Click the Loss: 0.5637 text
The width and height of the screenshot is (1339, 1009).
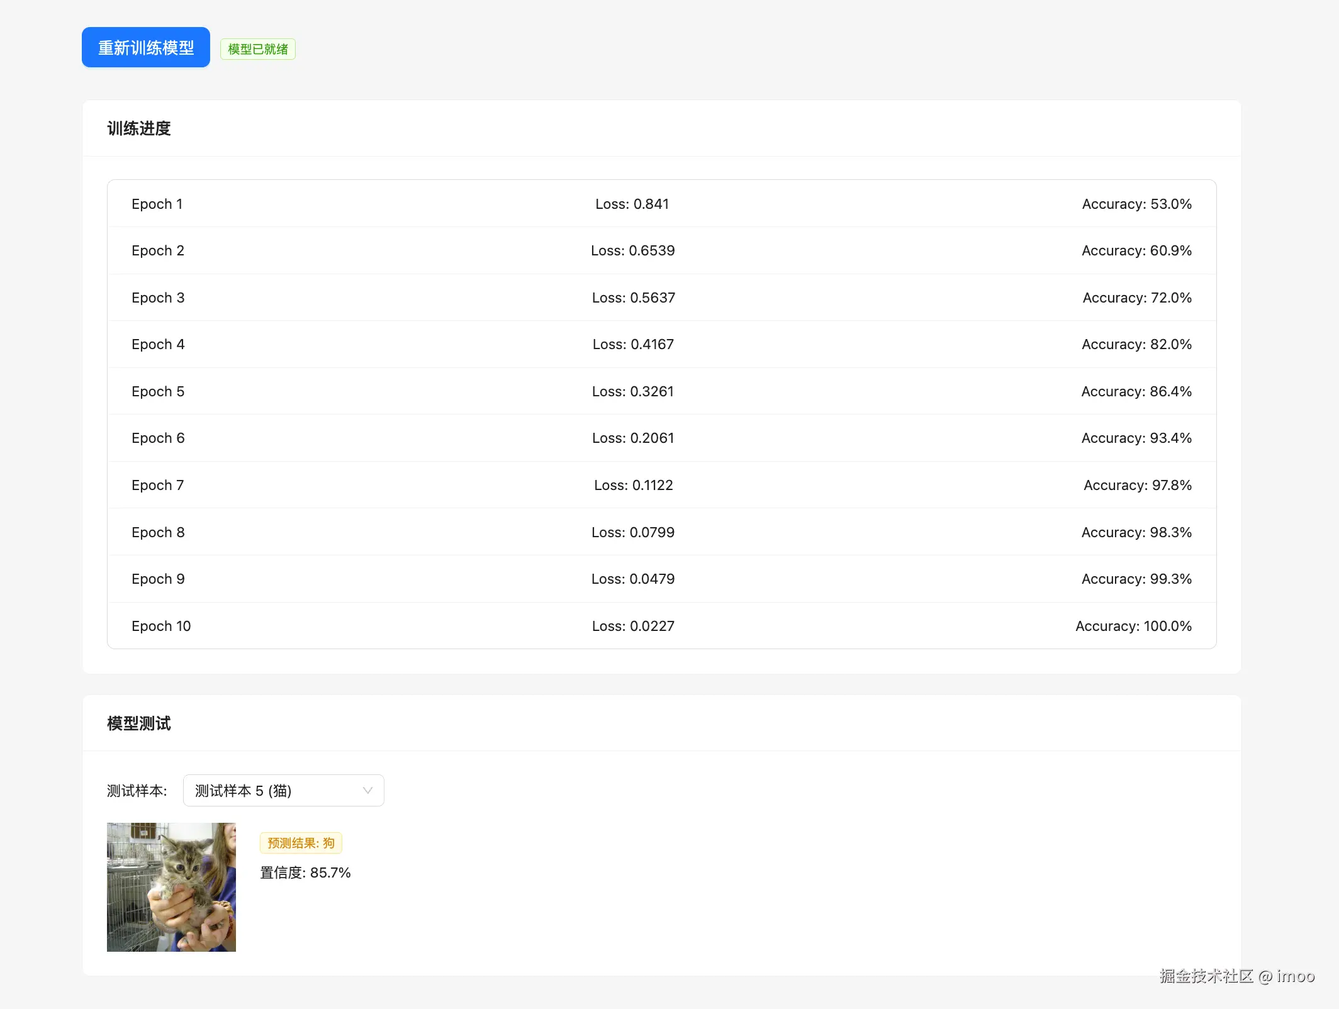(x=633, y=298)
